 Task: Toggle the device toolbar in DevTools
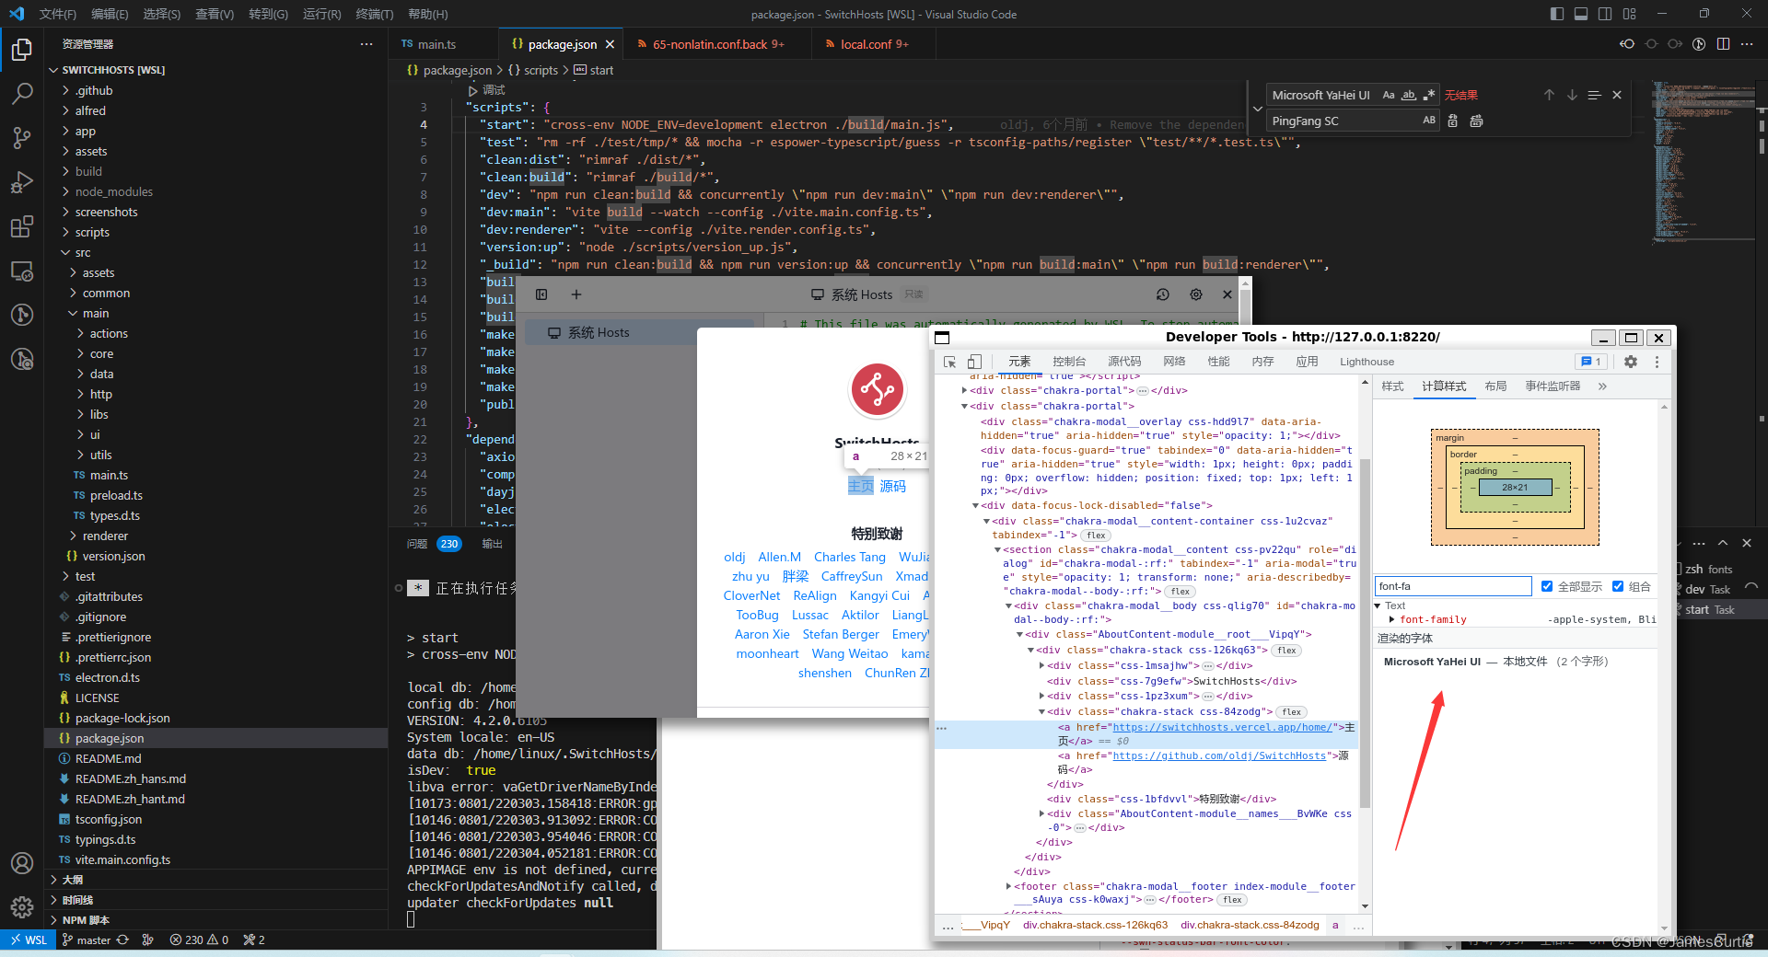pos(974,362)
